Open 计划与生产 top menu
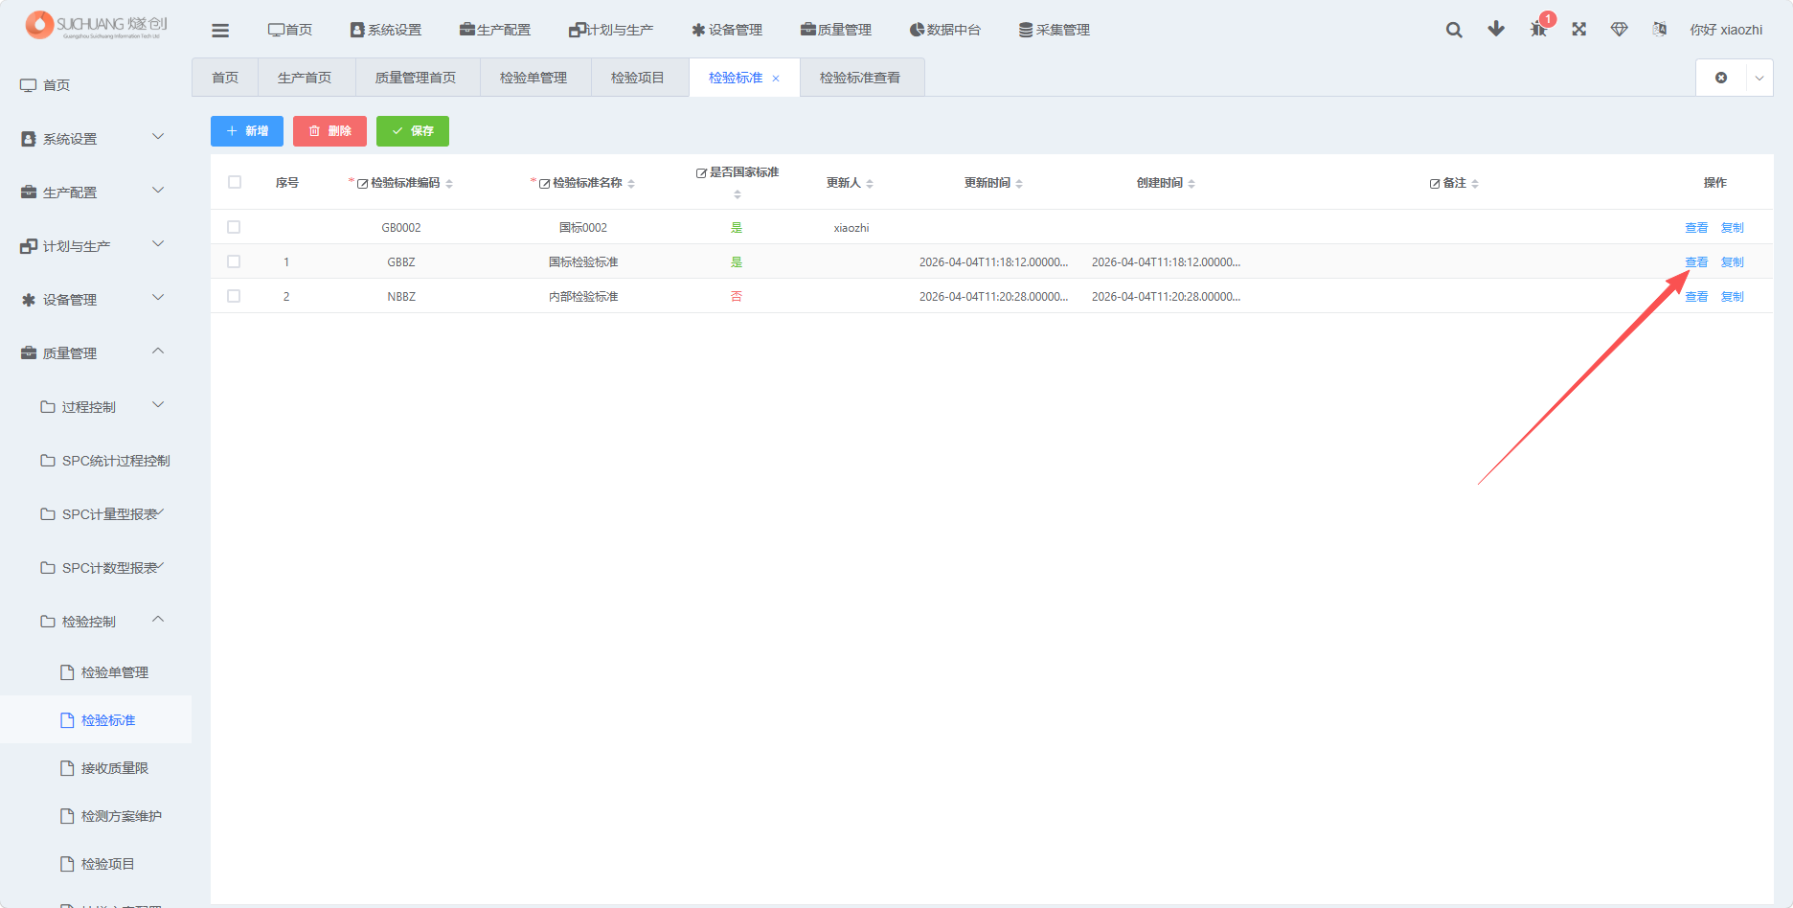Screen dimensions: 1793x908 (x=611, y=30)
